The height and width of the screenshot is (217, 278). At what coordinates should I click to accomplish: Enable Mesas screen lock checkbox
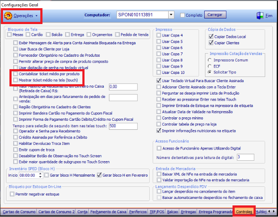(x=9, y=34)
